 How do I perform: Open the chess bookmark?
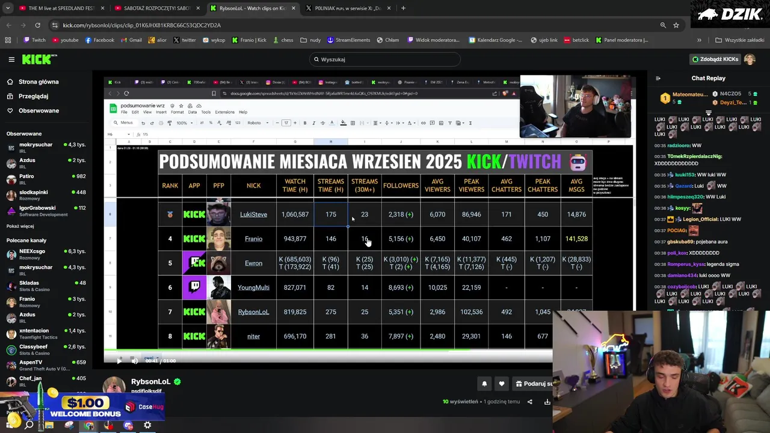pos(283,40)
